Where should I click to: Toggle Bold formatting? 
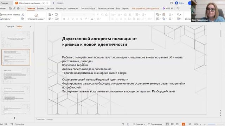pyautogui.click(x=64, y=19)
